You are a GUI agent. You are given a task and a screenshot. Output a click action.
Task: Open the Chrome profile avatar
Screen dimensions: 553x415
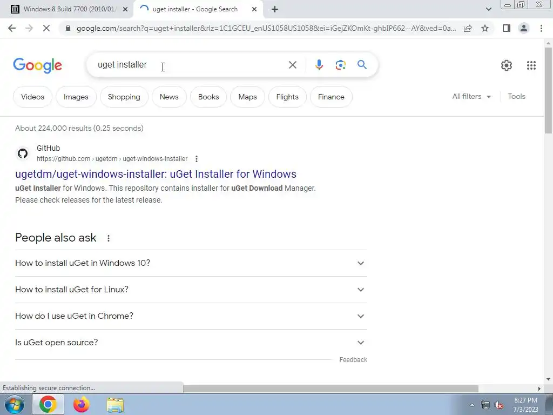tap(524, 28)
